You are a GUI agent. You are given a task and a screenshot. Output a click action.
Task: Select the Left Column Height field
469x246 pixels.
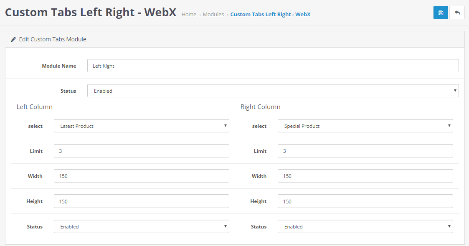[x=142, y=201]
